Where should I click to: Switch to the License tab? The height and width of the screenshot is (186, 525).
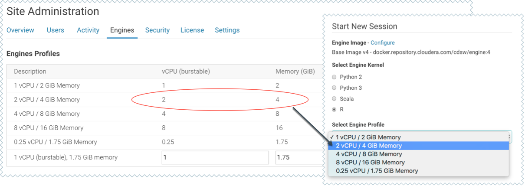[x=192, y=30]
